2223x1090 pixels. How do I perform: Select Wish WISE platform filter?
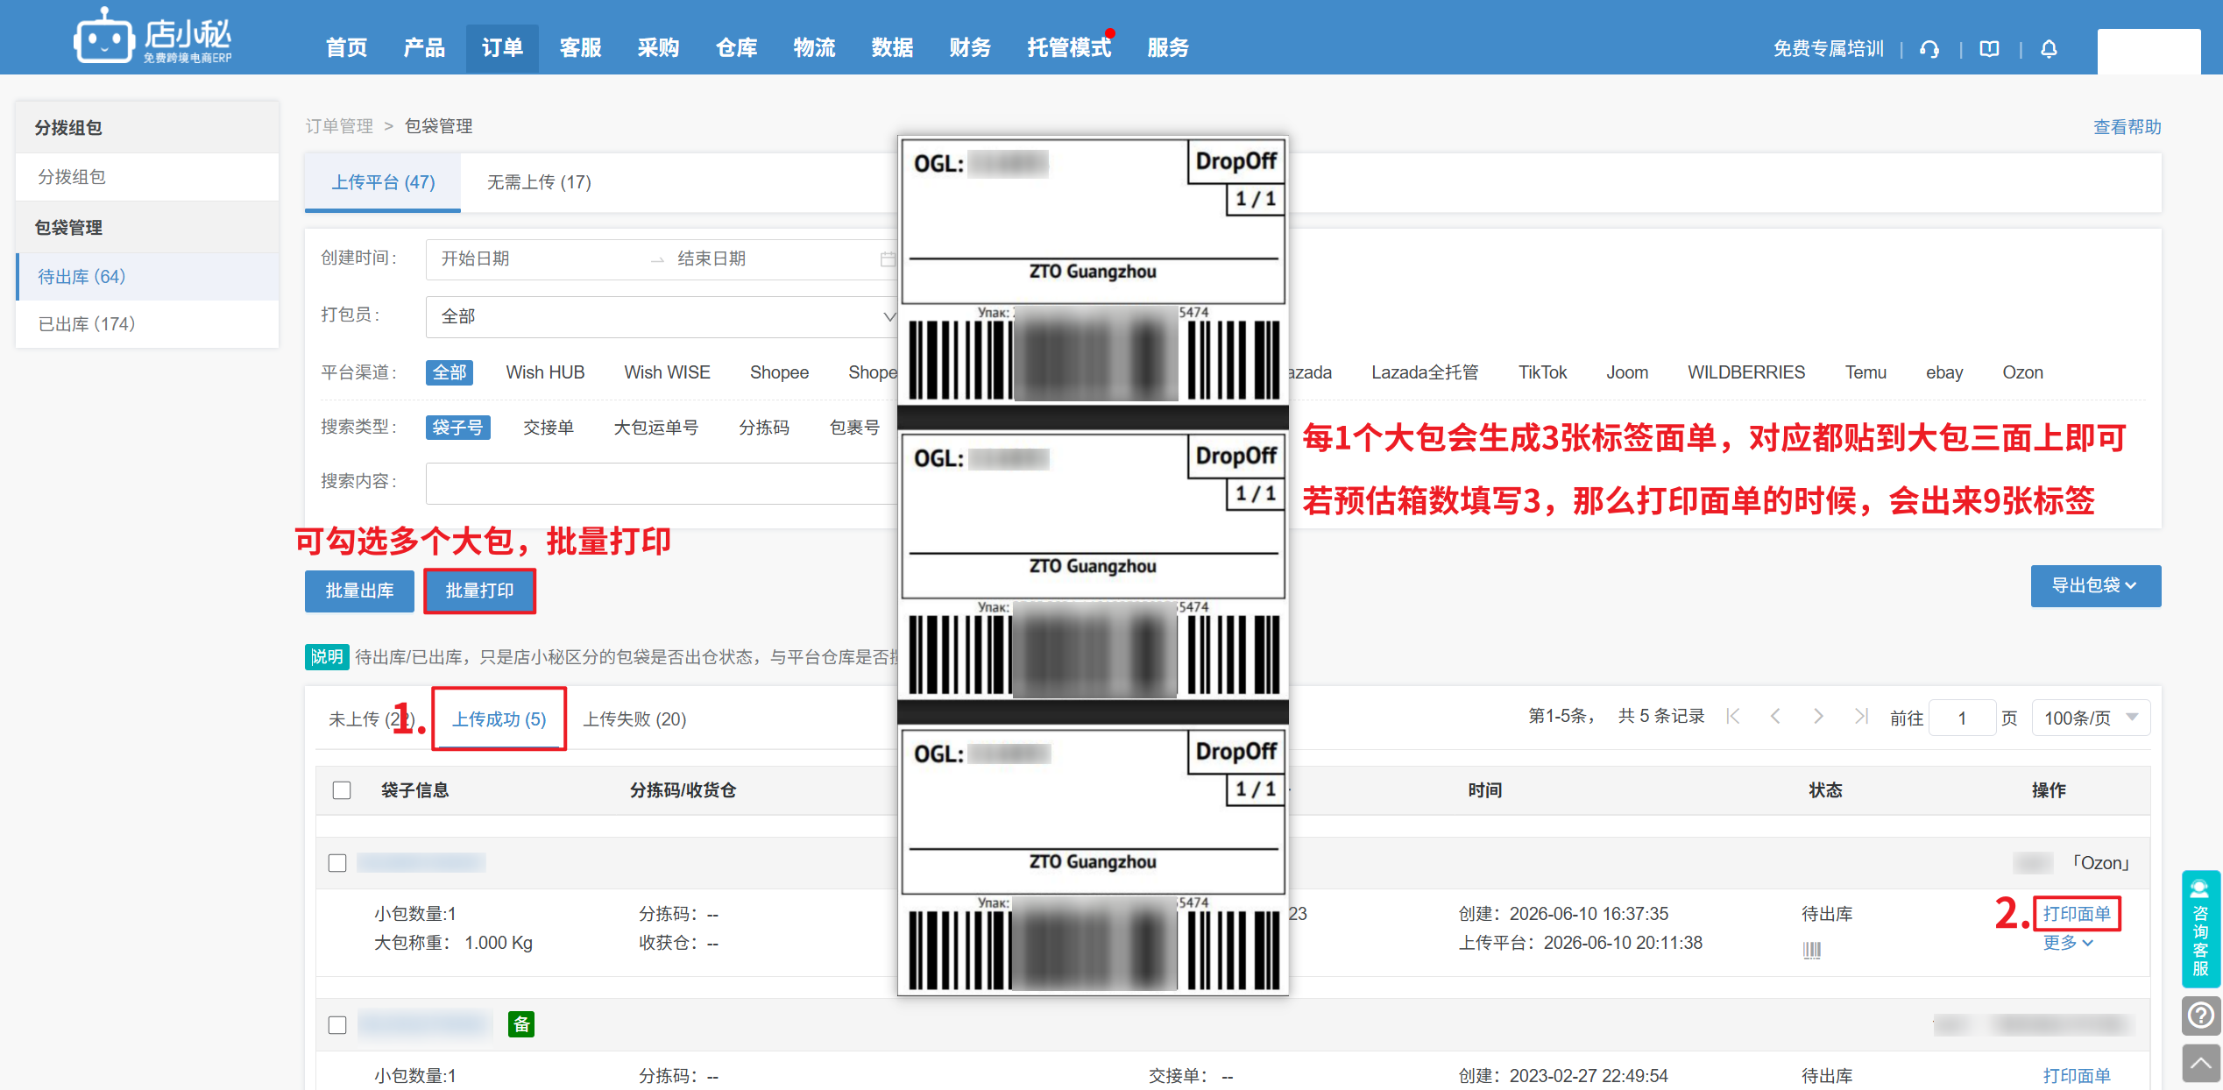tap(667, 372)
